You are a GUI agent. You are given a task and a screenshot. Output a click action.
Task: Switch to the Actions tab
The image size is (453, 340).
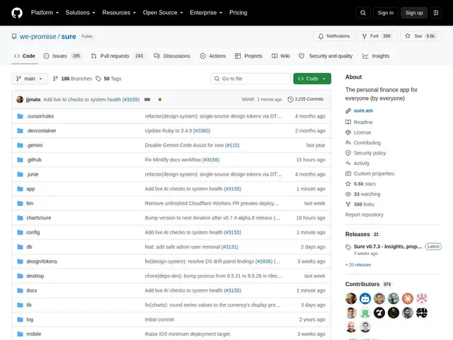[x=212, y=56]
